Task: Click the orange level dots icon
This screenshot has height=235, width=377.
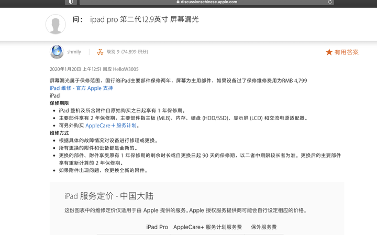Action: (100, 52)
